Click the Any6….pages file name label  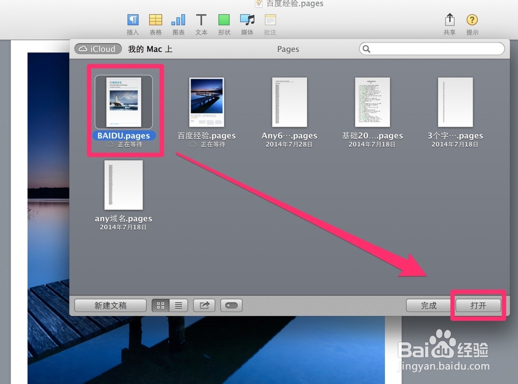(x=290, y=135)
